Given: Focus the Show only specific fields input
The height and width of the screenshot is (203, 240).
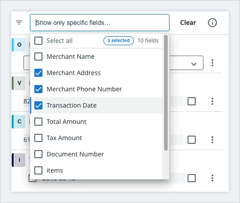Looking at the screenshot, I should coord(99,23).
